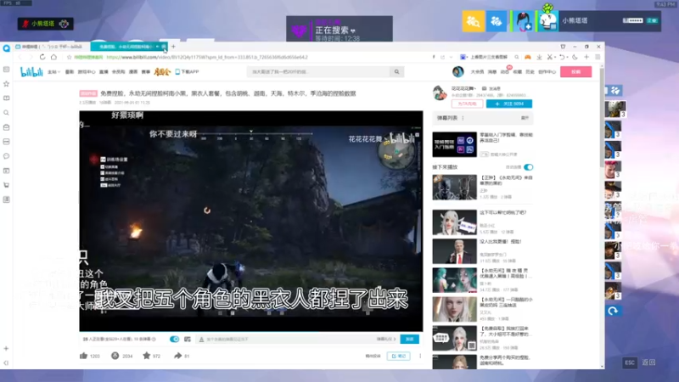Click the night mode moon icon

[x=575, y=57]
